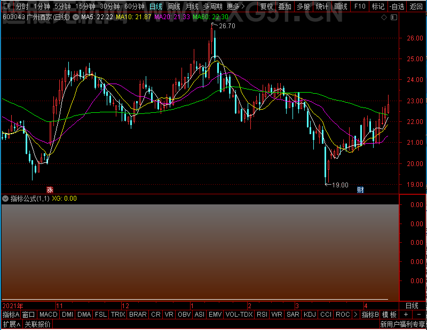The width and height of the screenshot is (427, 330).
Task: Click the panel layout icon beside the diamond
Action: (394, 18)
